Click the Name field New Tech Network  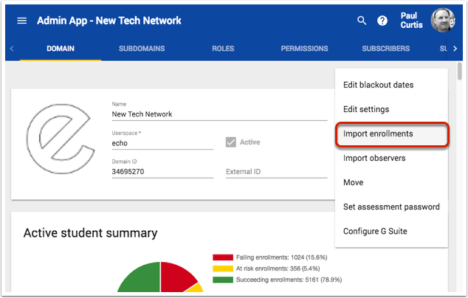[219, 114]
